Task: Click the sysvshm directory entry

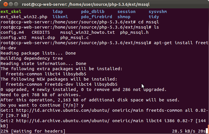Action: 158,12
